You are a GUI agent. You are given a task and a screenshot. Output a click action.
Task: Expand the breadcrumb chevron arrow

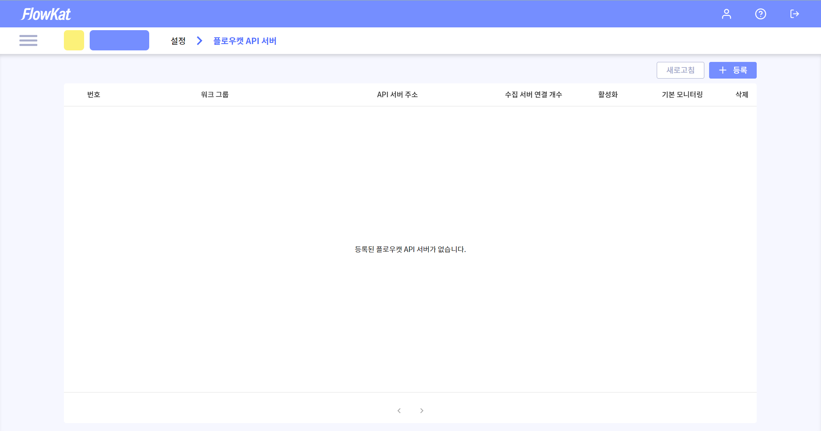click(200, 41)
